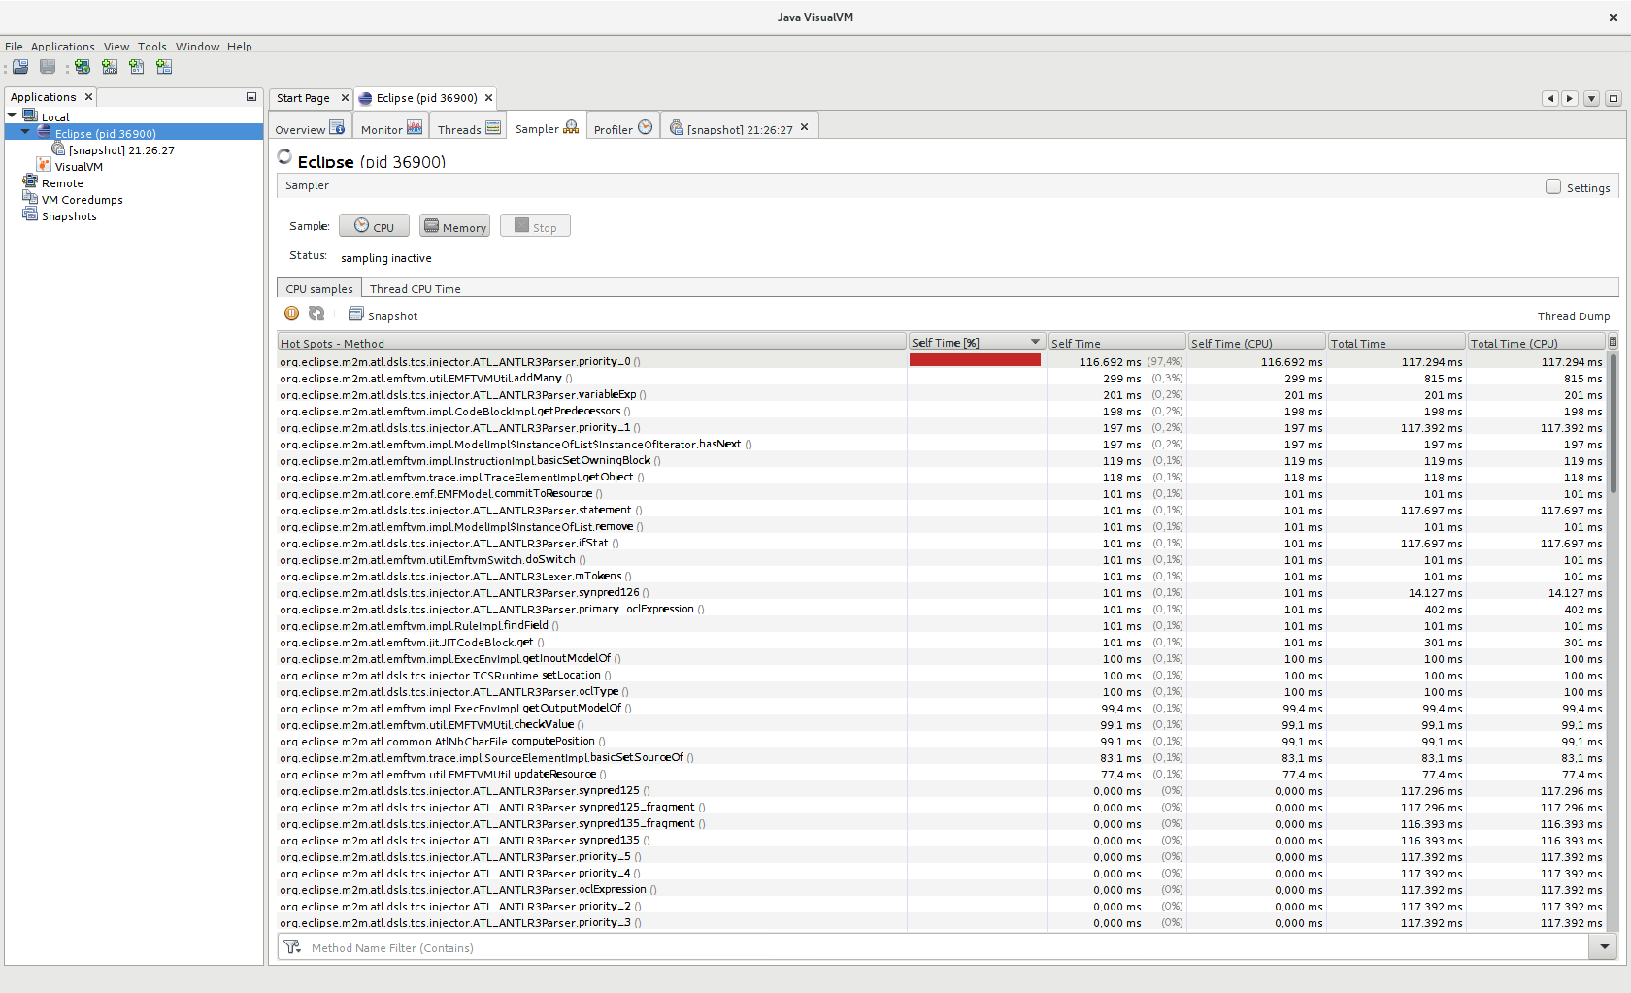Click the Save toolbar icon
Viewport: 1631px width, 993px height.
[48, 67]
